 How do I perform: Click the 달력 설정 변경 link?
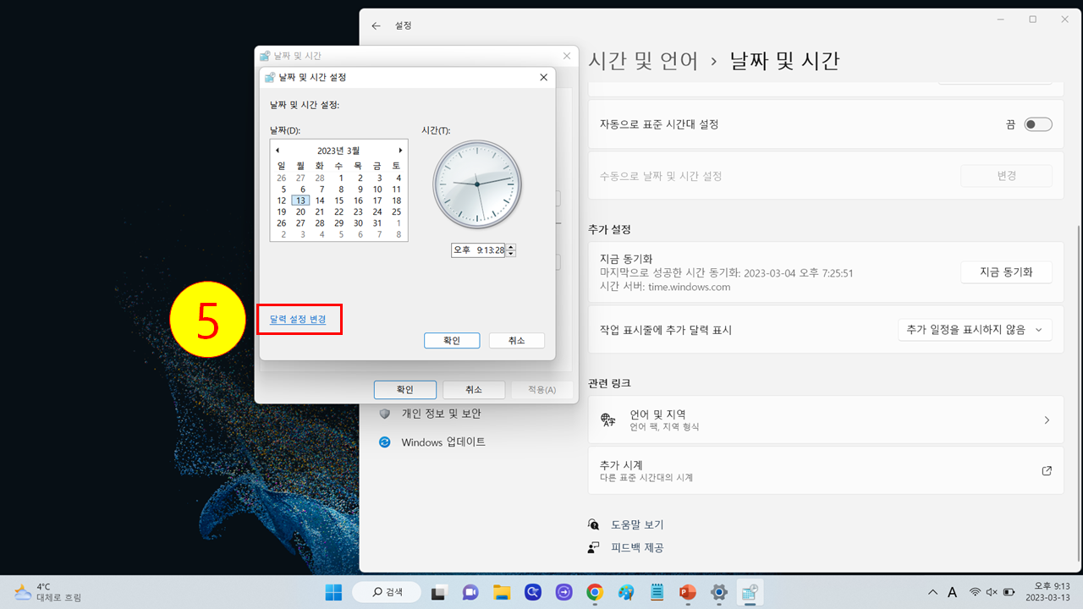(x=300, y=319)
